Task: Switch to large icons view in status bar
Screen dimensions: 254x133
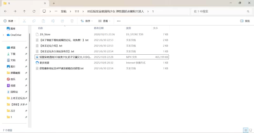Action: coord(251,130)
